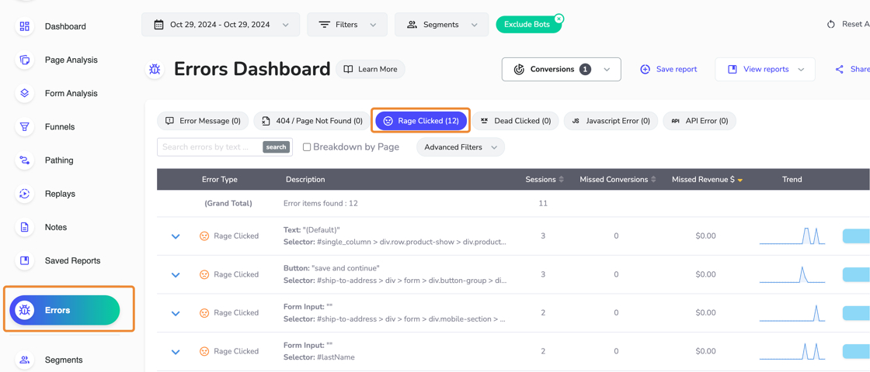Click the Save report button
Viewport: 870px width, 372px height.
668,69
